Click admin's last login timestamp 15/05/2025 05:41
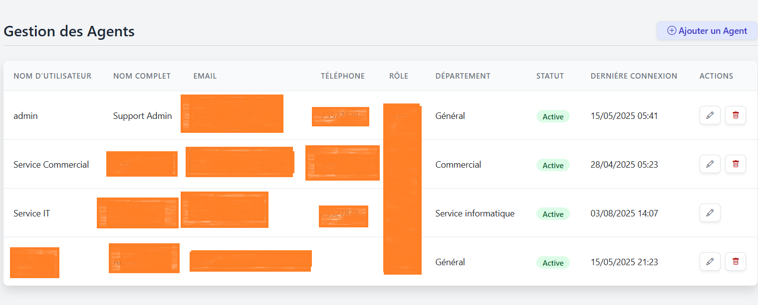 (x=624, y=115)
